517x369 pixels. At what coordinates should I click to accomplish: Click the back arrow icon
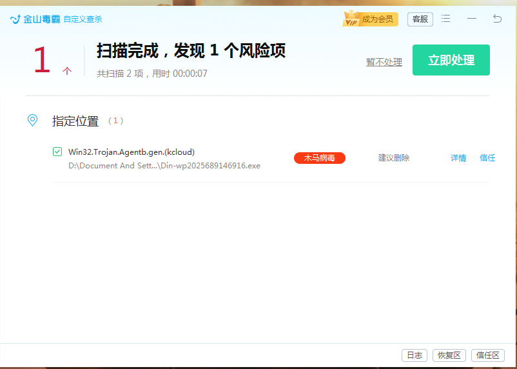497,19
